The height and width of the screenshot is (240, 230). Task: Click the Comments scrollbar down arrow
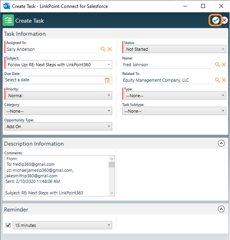(112, 193)
